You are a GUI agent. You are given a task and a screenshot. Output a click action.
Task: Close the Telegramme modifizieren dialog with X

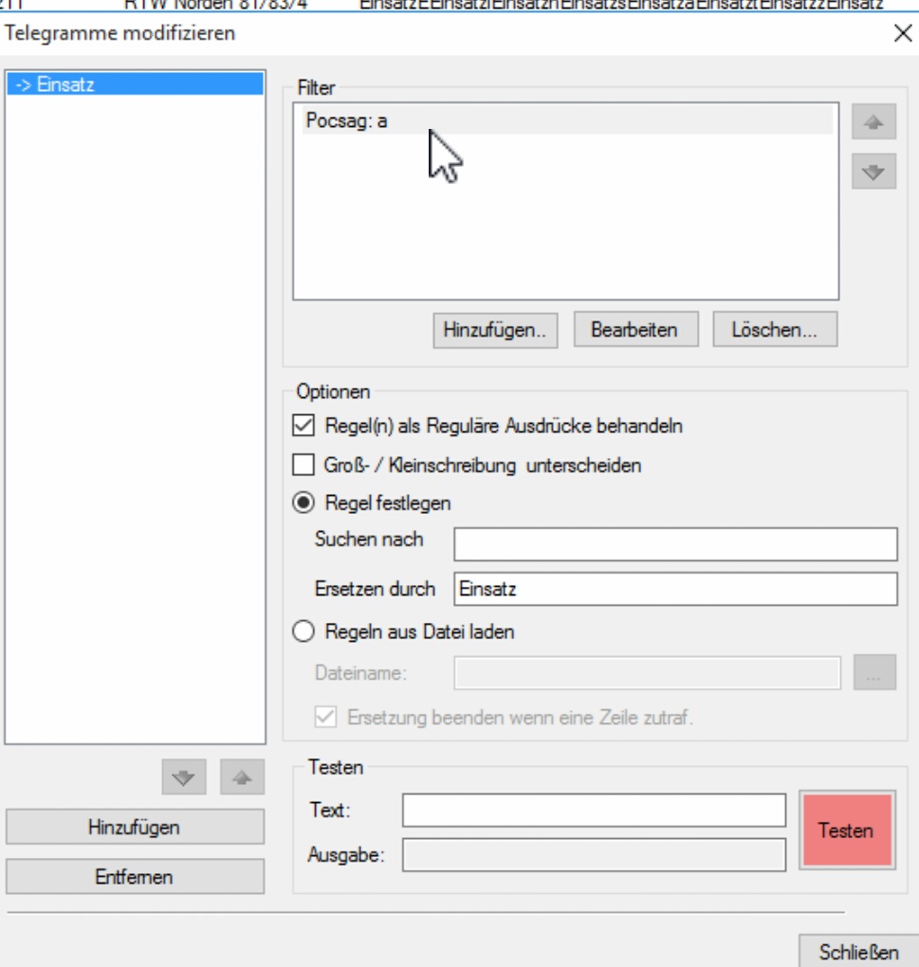pos(902,34)
